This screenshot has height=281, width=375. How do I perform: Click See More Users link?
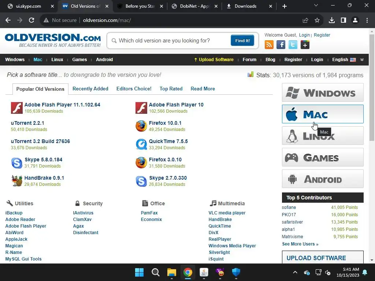(300, 244)
